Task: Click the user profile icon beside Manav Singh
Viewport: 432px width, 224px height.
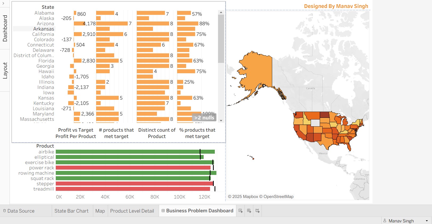Action: pos(385,221)
